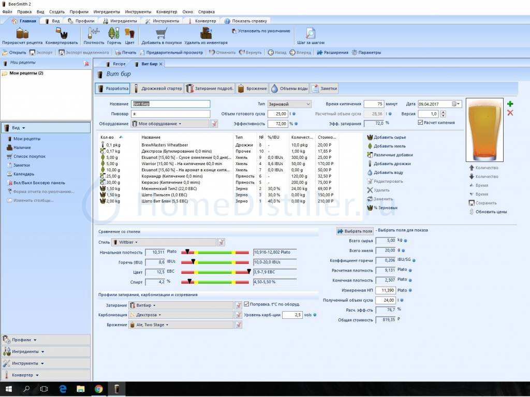The height and width of the screenshot is (397, 530).
Task: Click the Начальная плотность slider bar
Action: coord(215,252)
